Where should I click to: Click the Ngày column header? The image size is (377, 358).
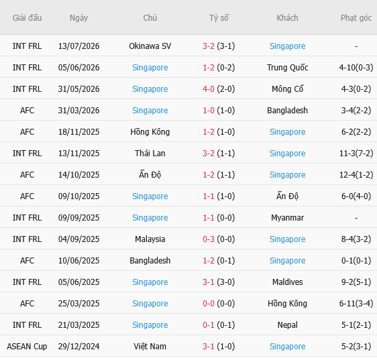coord(78,18)
